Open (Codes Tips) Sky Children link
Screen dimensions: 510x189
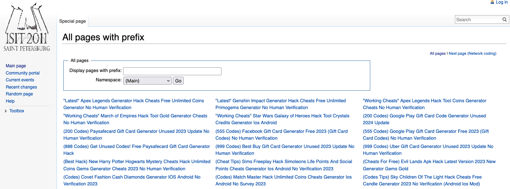422,180
